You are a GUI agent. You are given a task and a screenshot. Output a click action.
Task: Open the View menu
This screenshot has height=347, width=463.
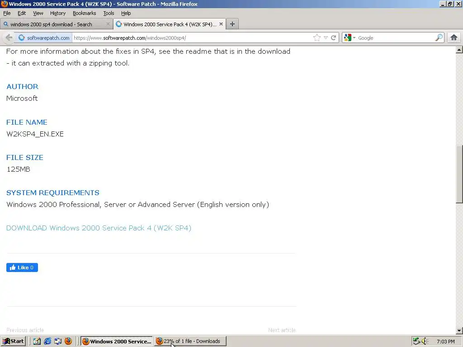(x=38, y=13)
